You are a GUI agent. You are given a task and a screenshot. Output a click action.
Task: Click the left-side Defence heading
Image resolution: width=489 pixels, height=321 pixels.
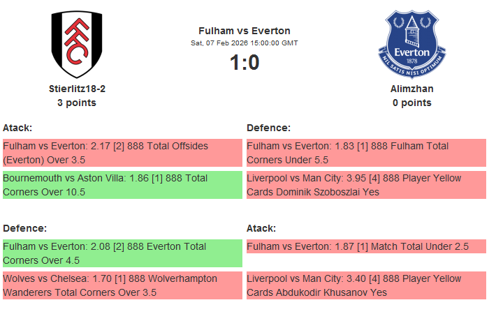click(x=24, y=228)
